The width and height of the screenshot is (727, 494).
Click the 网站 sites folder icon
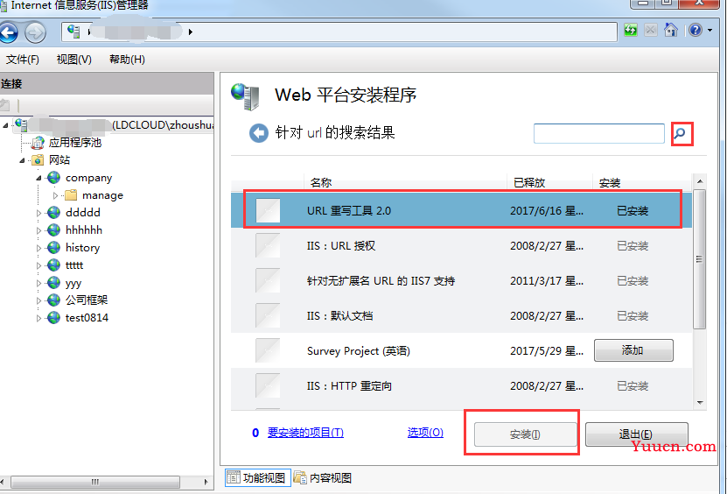pyautogui.click(x=38, y=160)
